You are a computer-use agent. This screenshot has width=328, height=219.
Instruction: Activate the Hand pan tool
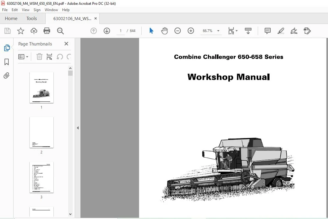[164, 31]
